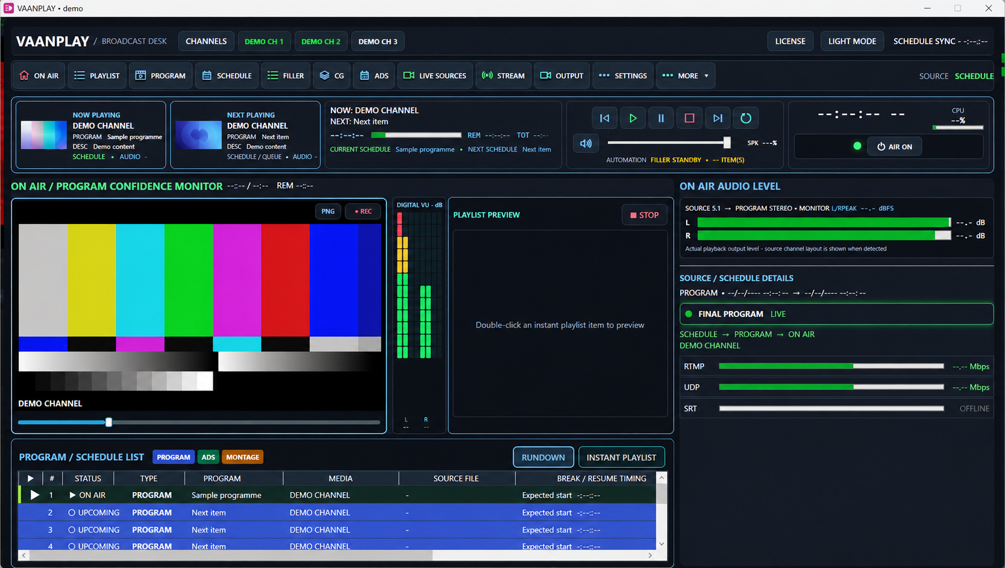
Task: Toggle the PROGRAM filter badge
Action: (x=174, y=457)
